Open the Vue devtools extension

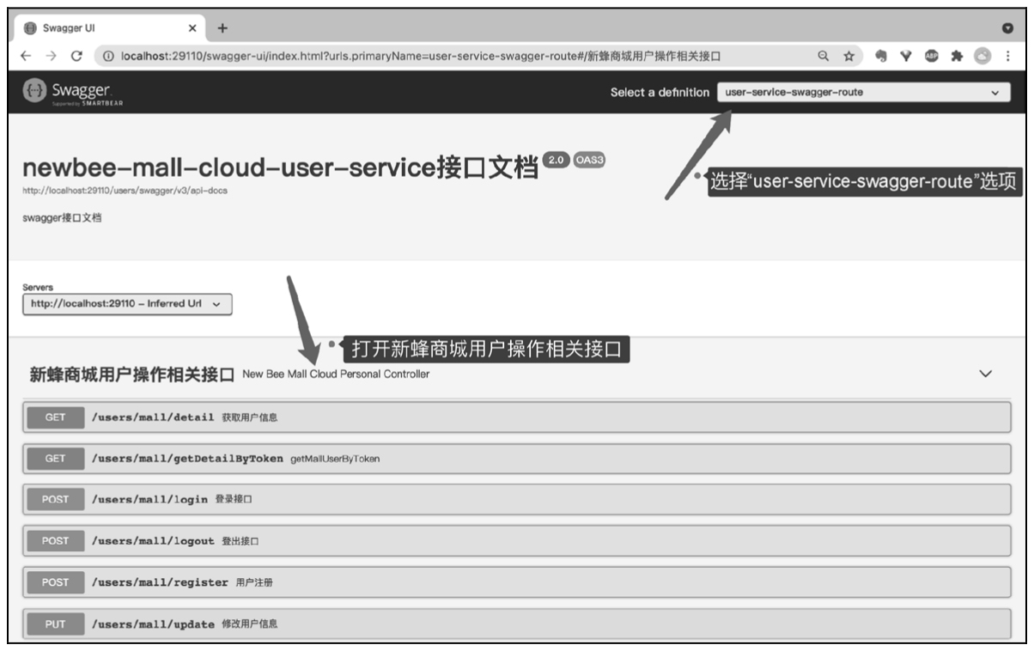(906, 57)
